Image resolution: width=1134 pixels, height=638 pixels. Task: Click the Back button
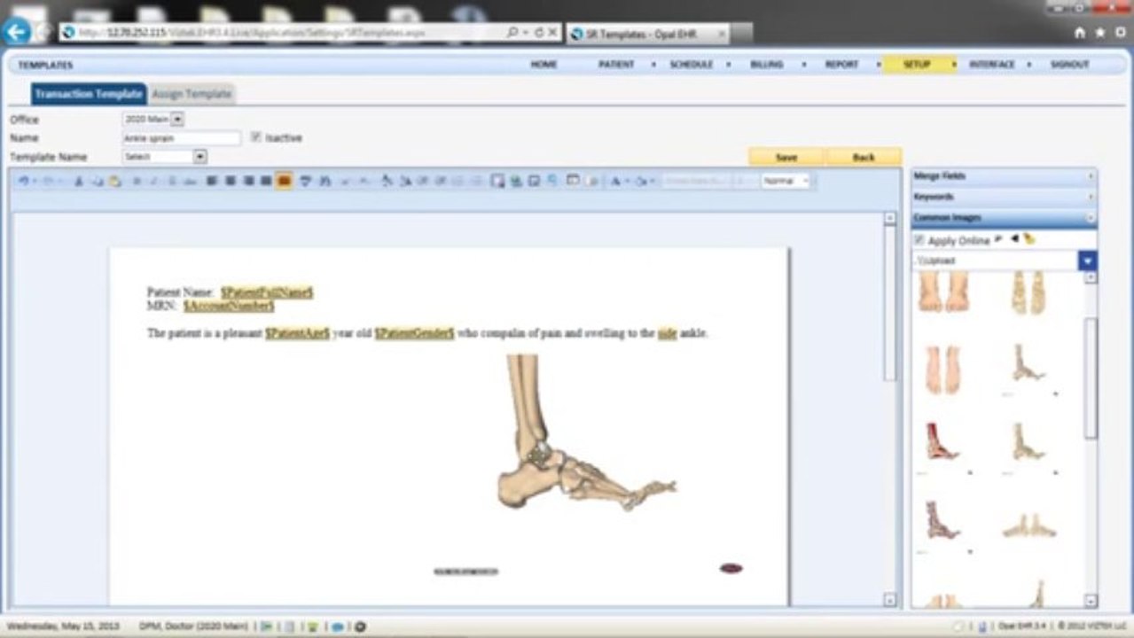[864, 157]
